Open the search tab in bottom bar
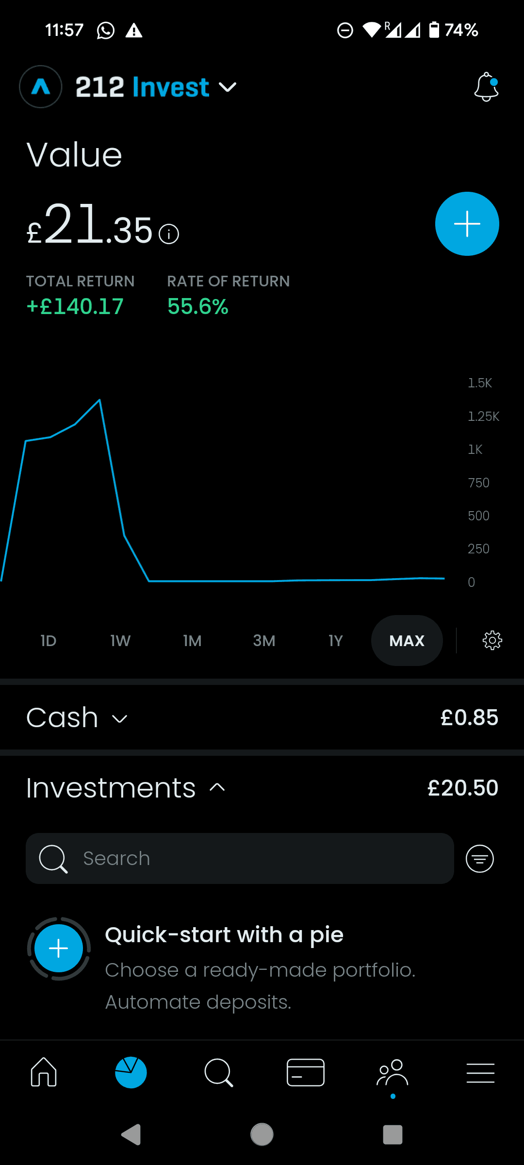 (x=218, y=1072)
